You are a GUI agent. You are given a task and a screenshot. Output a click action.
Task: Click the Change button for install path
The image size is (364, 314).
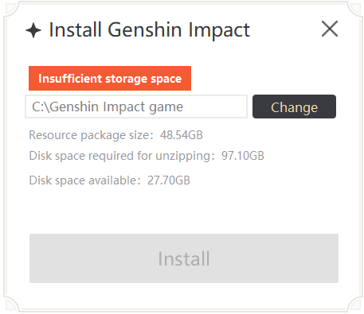point(294,107)
